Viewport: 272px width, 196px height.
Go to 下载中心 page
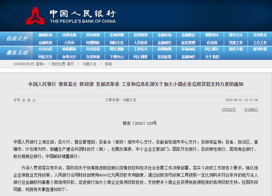pos(117,57)
